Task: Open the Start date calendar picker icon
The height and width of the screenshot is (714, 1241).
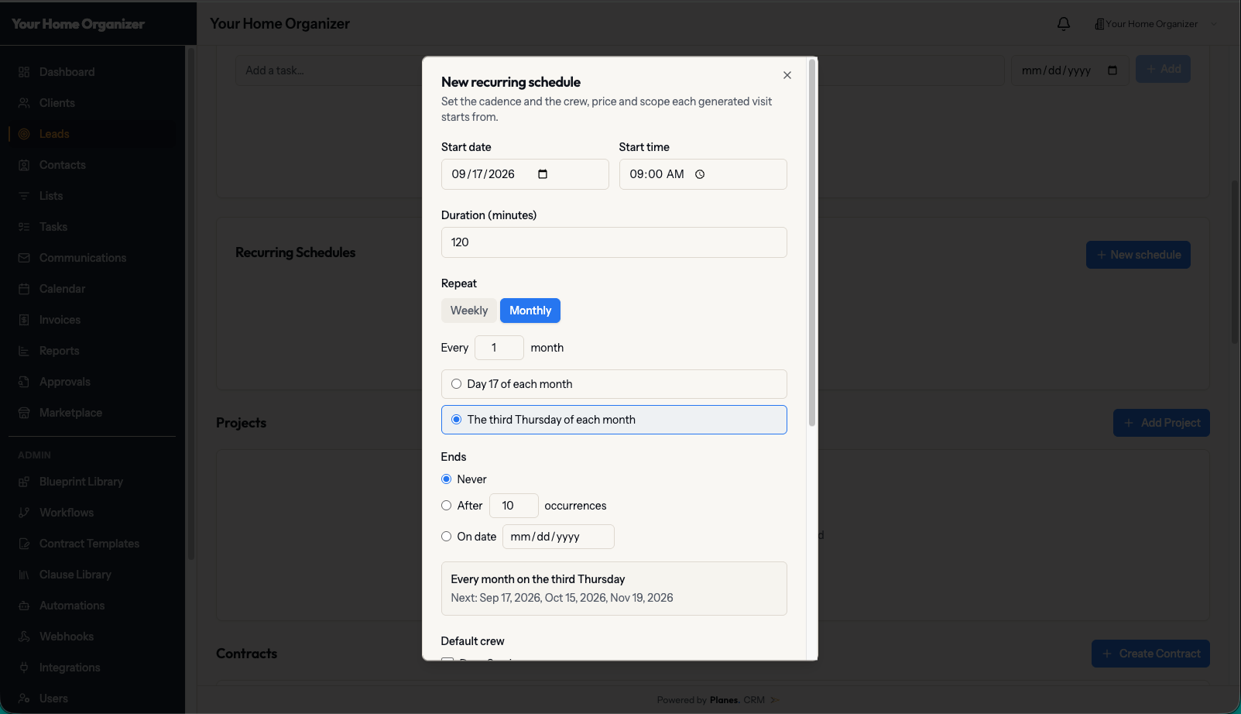Action: [x=543, y=174]
